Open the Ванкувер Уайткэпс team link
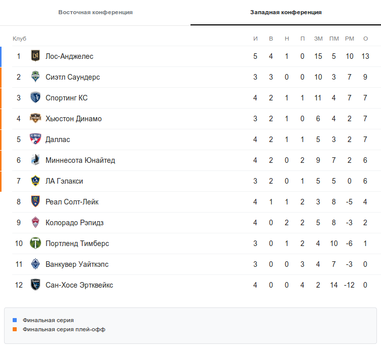This screenshot has width=381, height=348. 77,264
